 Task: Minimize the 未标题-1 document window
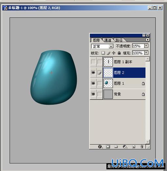click(150, 8)
